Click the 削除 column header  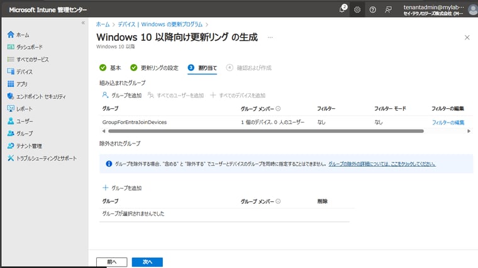click(x=323, y=201)
